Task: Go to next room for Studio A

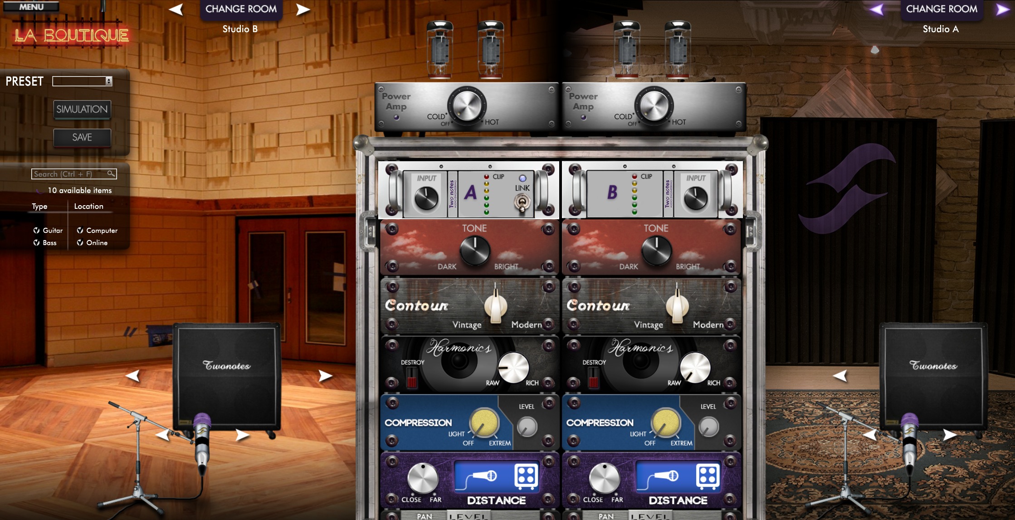Action: pyautogui.click(x=1002, y=9)
